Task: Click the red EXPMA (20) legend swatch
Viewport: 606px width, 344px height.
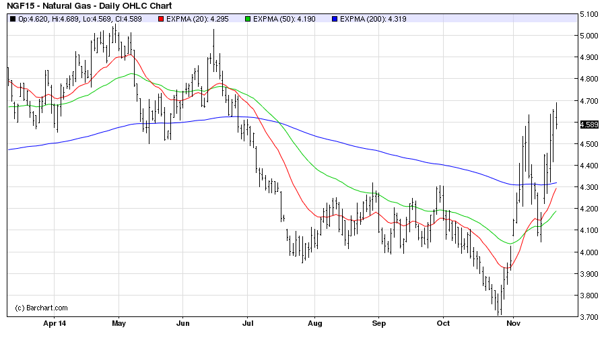Action: tap(160, 19)
